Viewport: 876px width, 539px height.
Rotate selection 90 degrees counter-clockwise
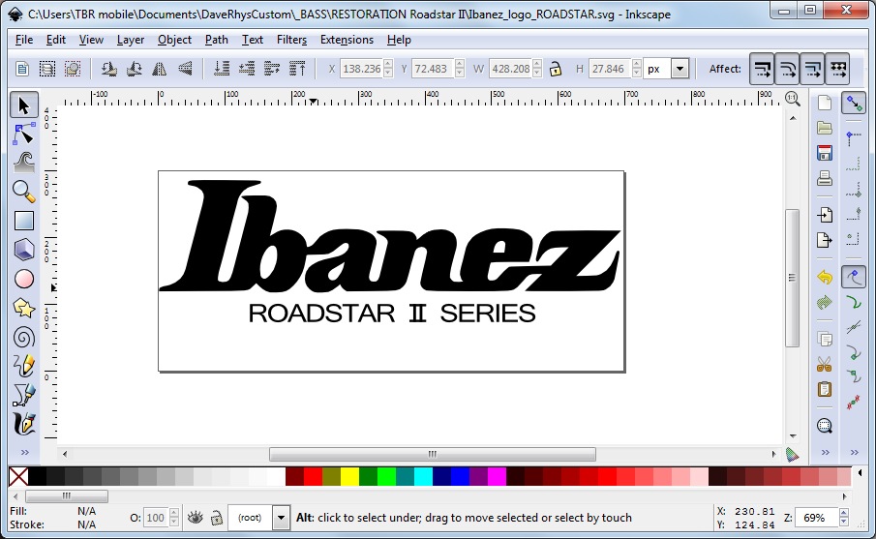(x=109, y=69)
